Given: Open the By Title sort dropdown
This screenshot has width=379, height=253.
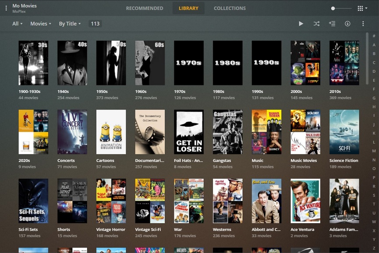Looking at the screenshot, I should pyautogui.click(x=70, y=24).
